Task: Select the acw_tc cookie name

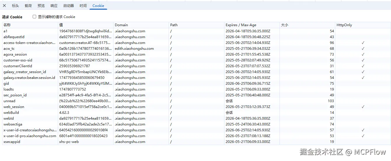Action: point(9,49)
